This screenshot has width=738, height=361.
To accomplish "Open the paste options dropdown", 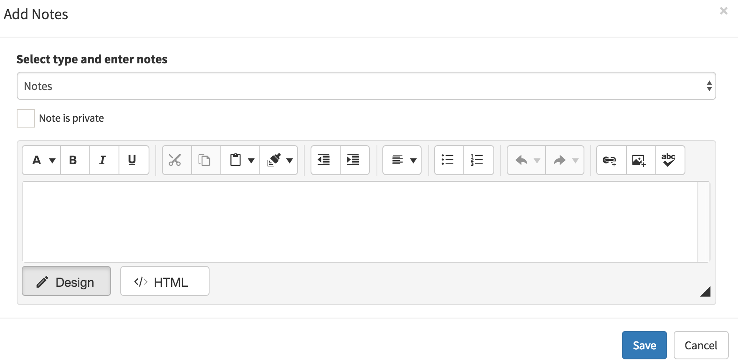I will [251, 160].
